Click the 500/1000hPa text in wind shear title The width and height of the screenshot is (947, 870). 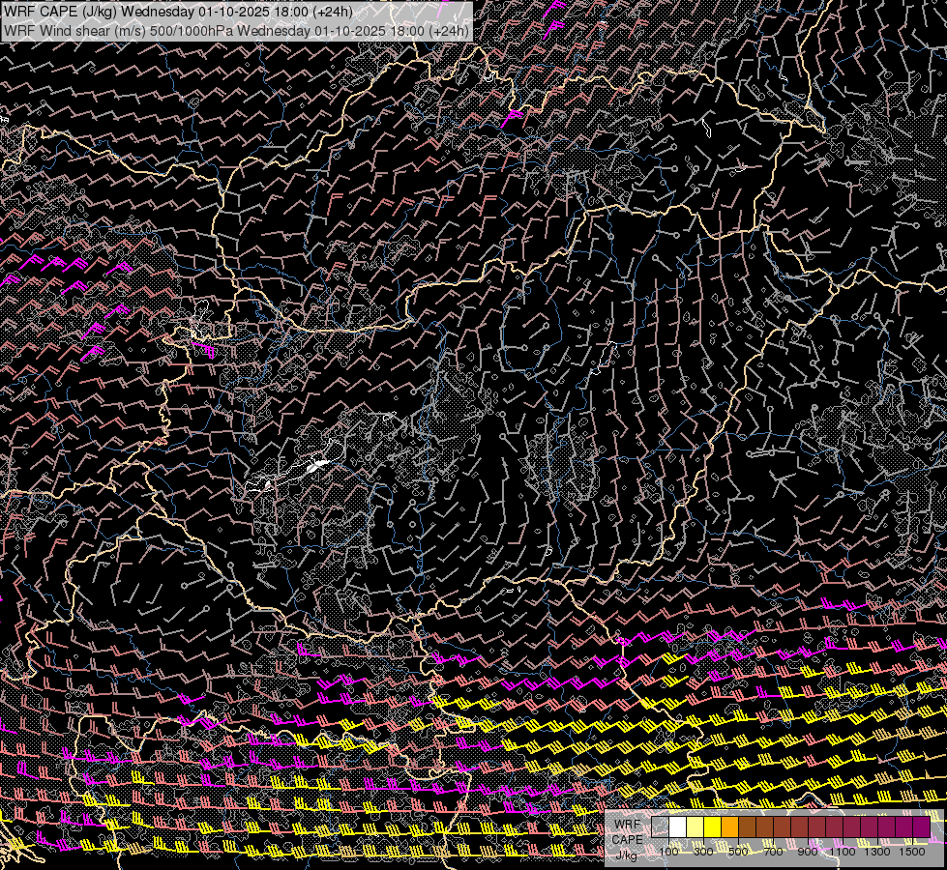191,30
